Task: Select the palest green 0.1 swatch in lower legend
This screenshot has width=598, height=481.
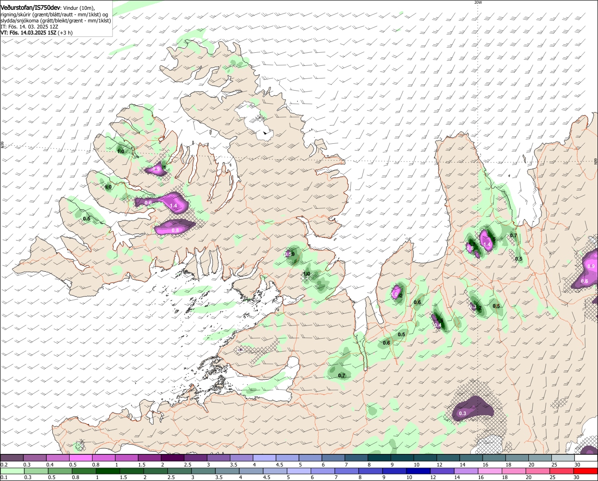Action: (x=12, y=471)
